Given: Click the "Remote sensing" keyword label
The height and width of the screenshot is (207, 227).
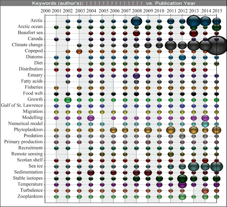Looking at the screenshot, I should pos(27,154).
